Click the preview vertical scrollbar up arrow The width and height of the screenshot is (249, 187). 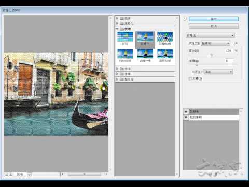point(110,18)
